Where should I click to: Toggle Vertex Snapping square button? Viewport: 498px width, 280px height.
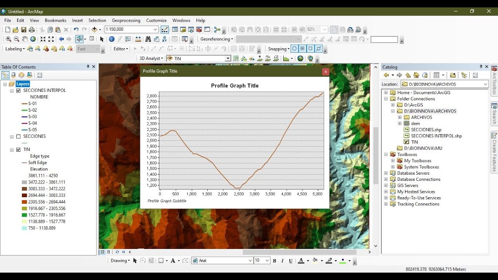click(310, 49)
